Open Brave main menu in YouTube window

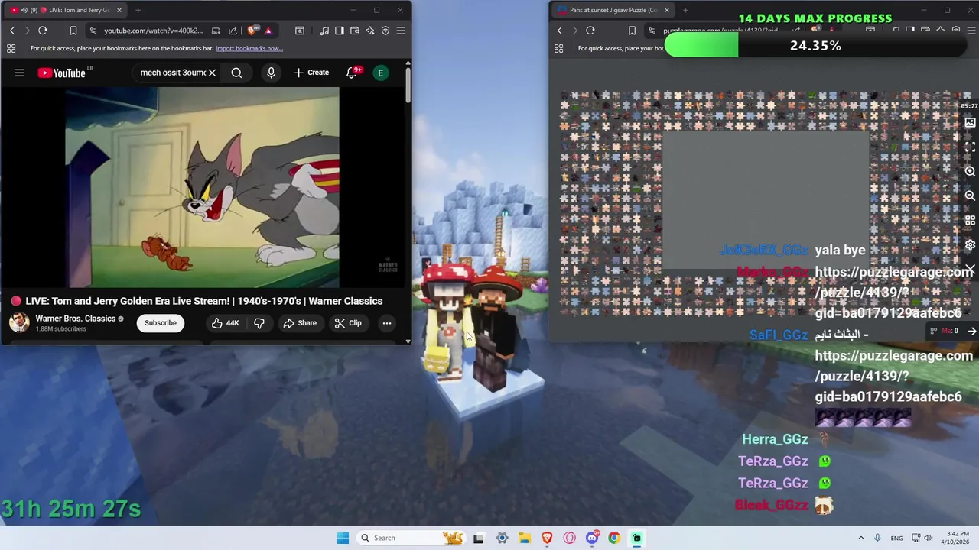click(401, 31)
